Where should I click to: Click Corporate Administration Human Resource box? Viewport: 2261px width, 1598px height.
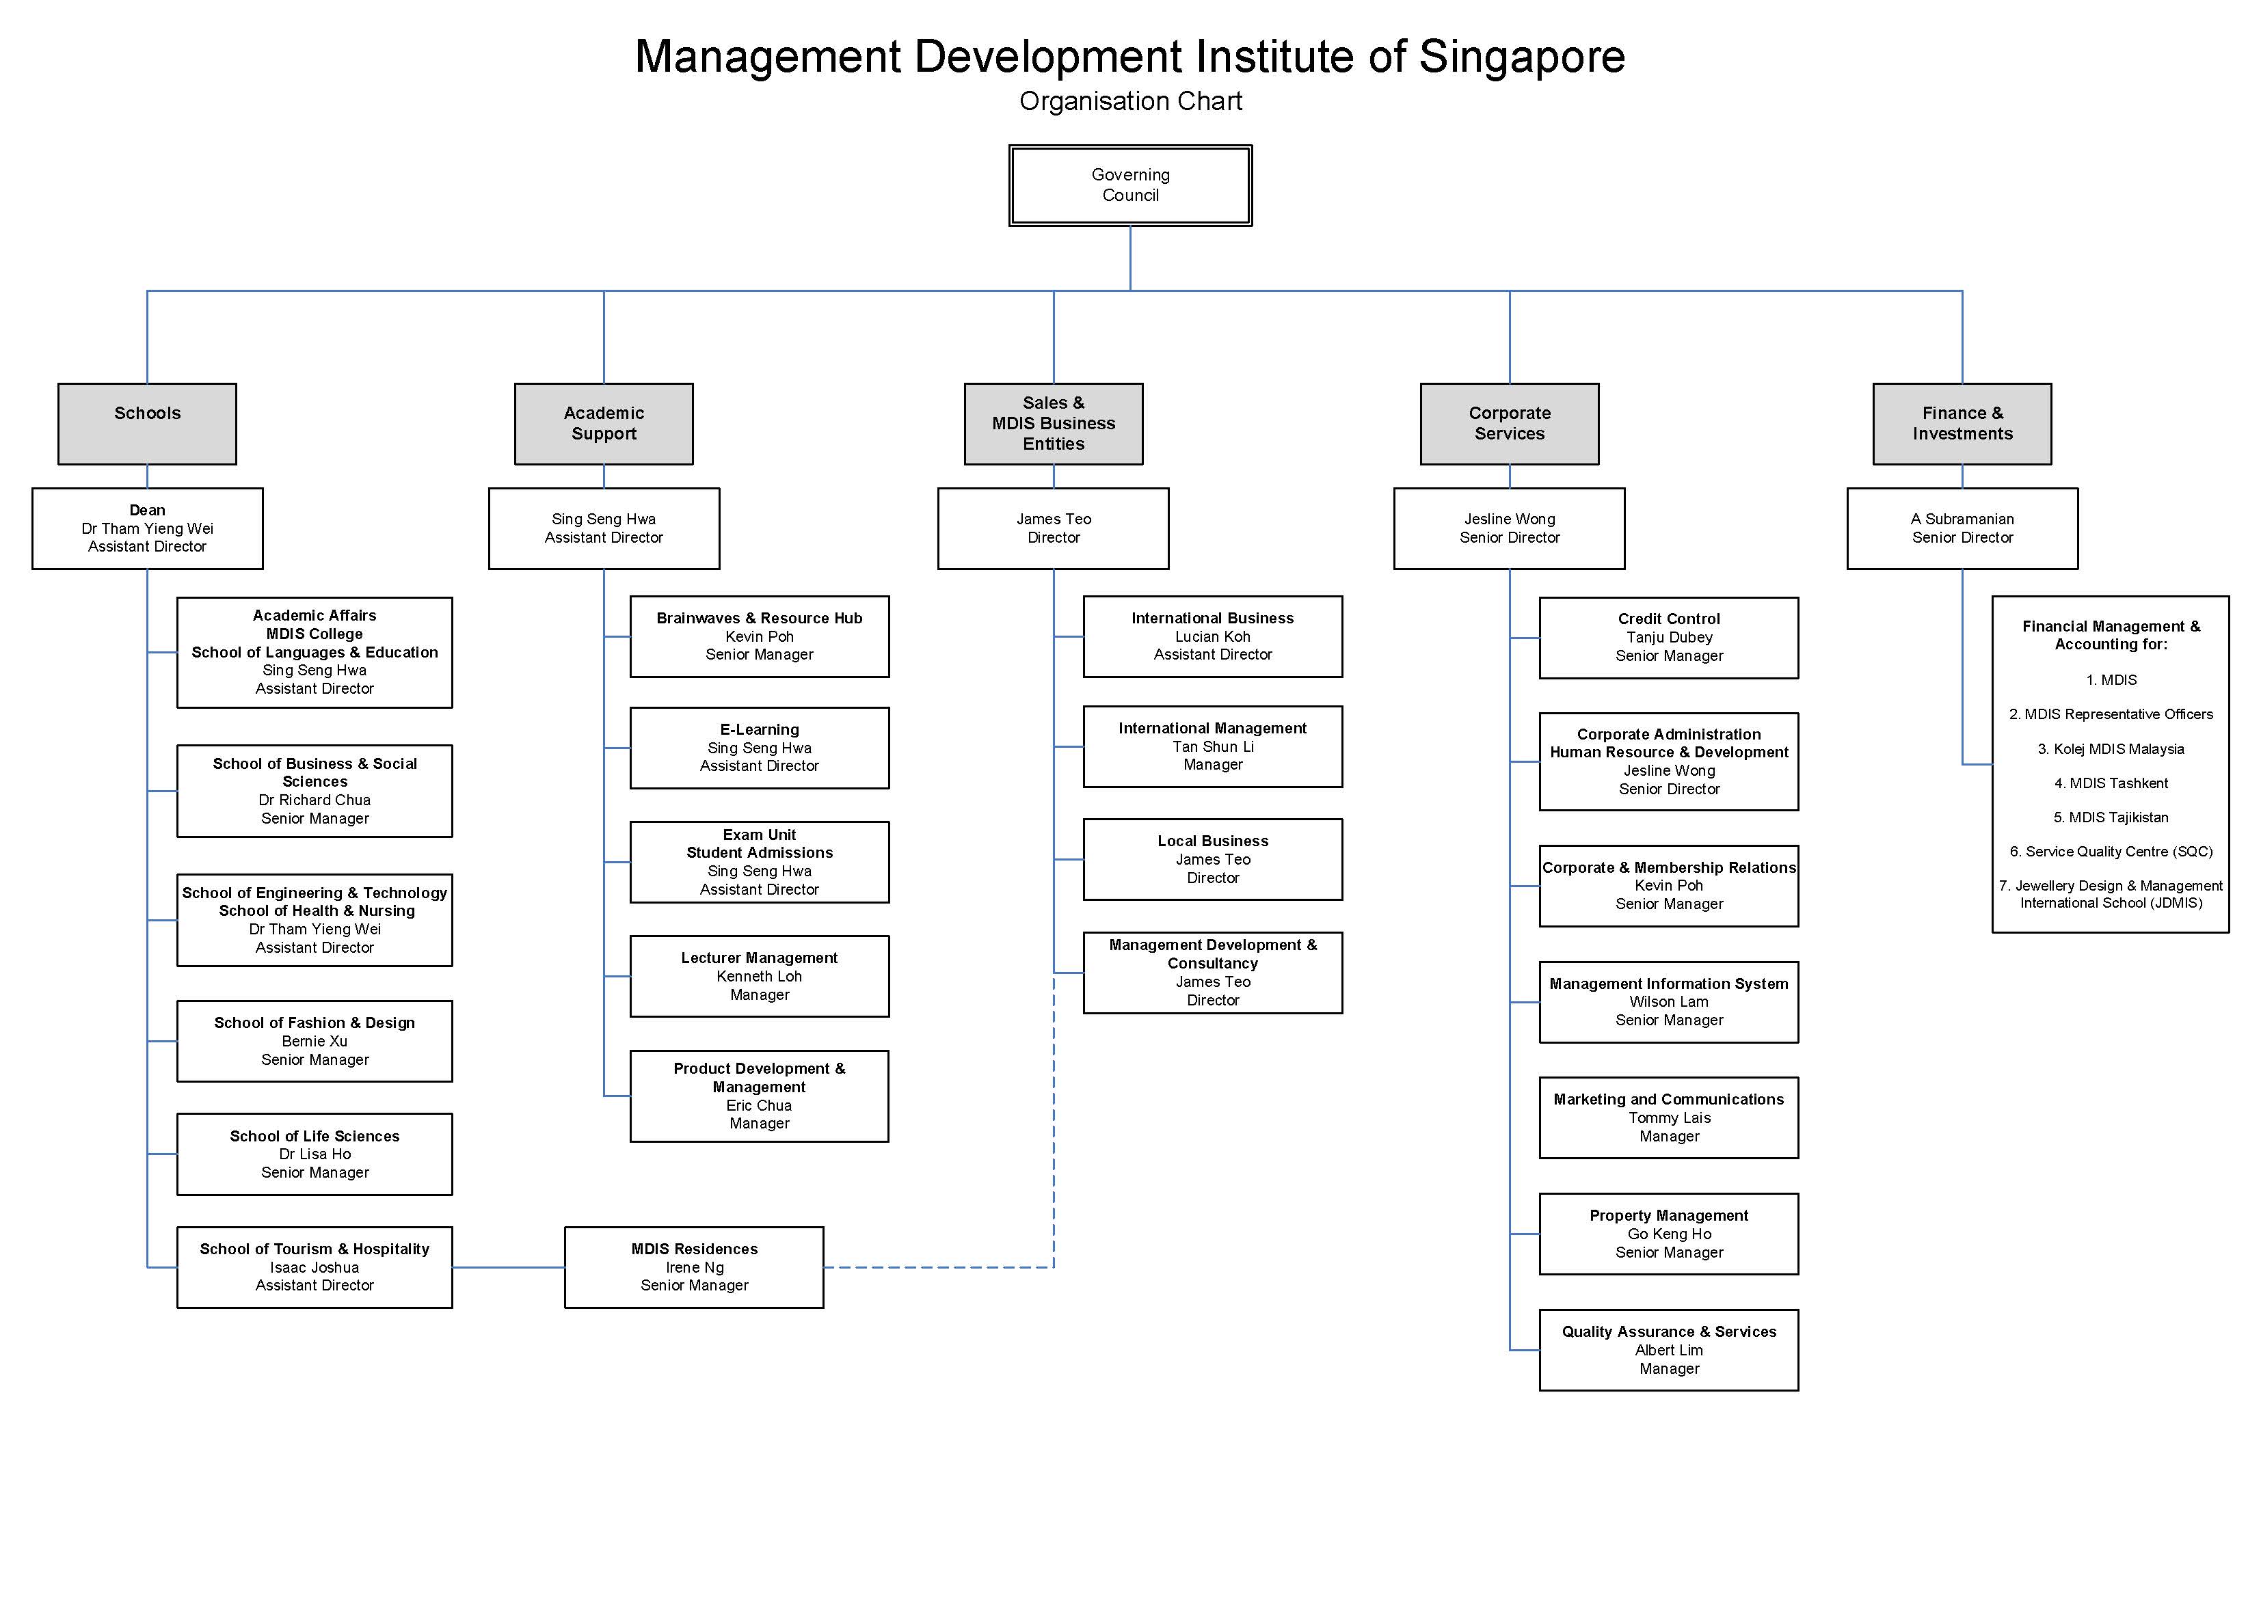click(x=1669, y=761)
